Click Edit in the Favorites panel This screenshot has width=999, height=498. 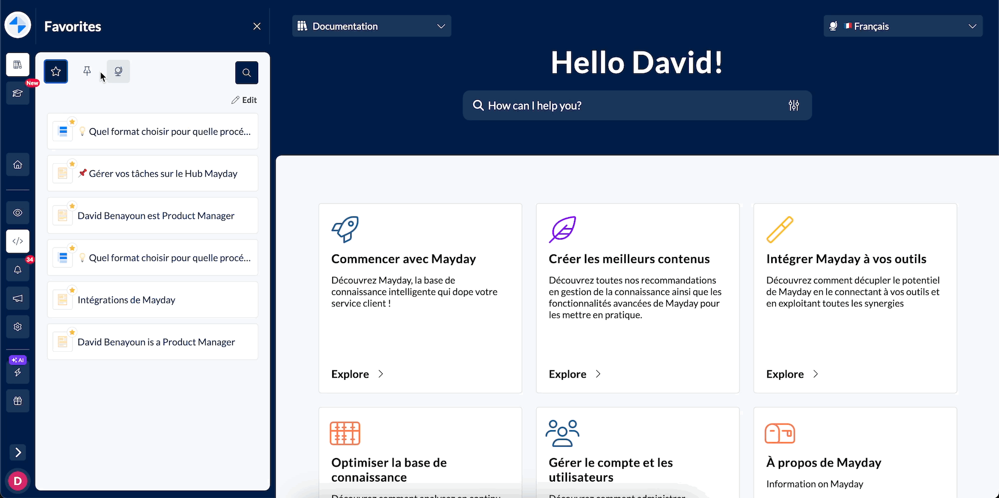[x=244, y=100]
